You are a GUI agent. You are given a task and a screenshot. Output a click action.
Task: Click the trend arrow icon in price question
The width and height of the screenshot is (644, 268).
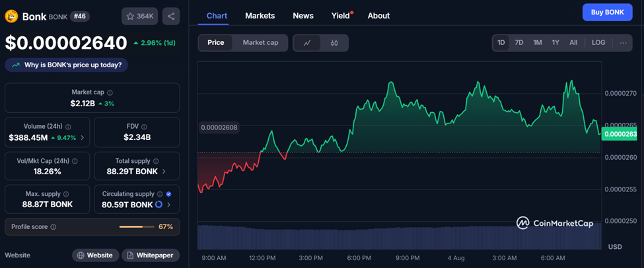tap(16, 65)
